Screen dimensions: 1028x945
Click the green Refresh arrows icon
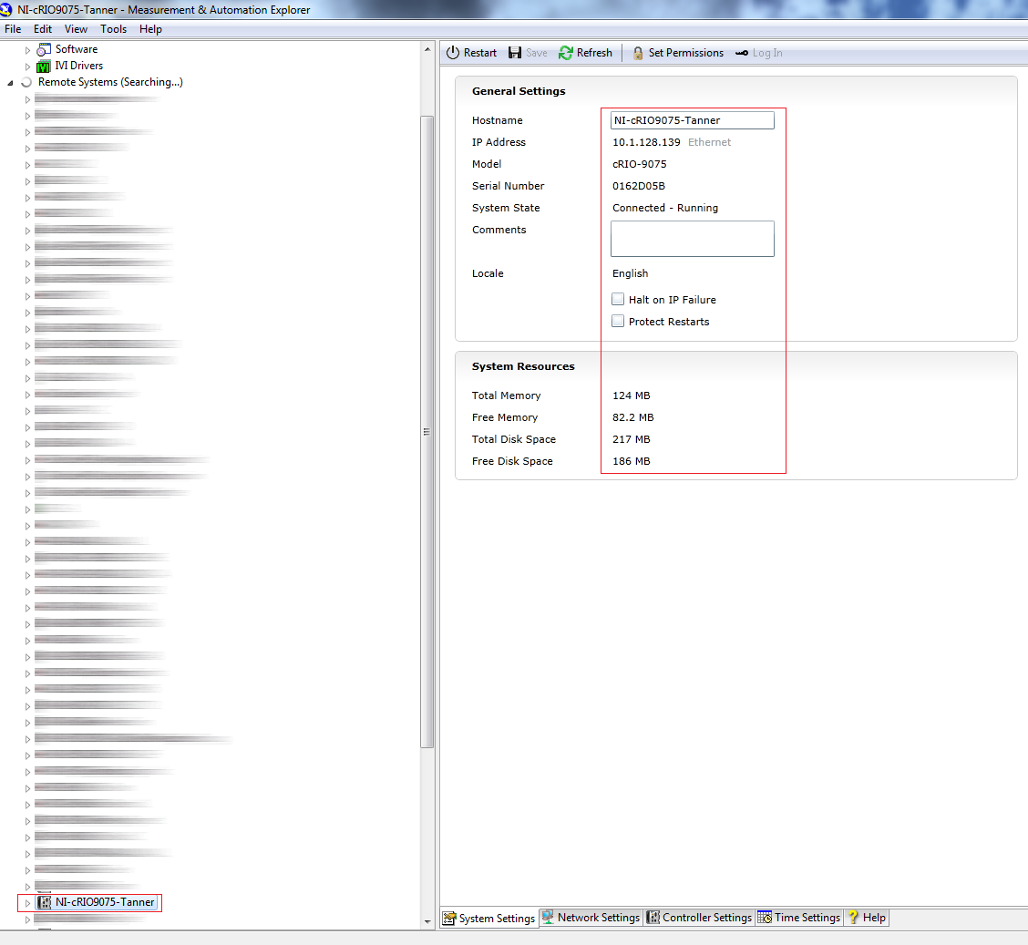pos(566,53)
